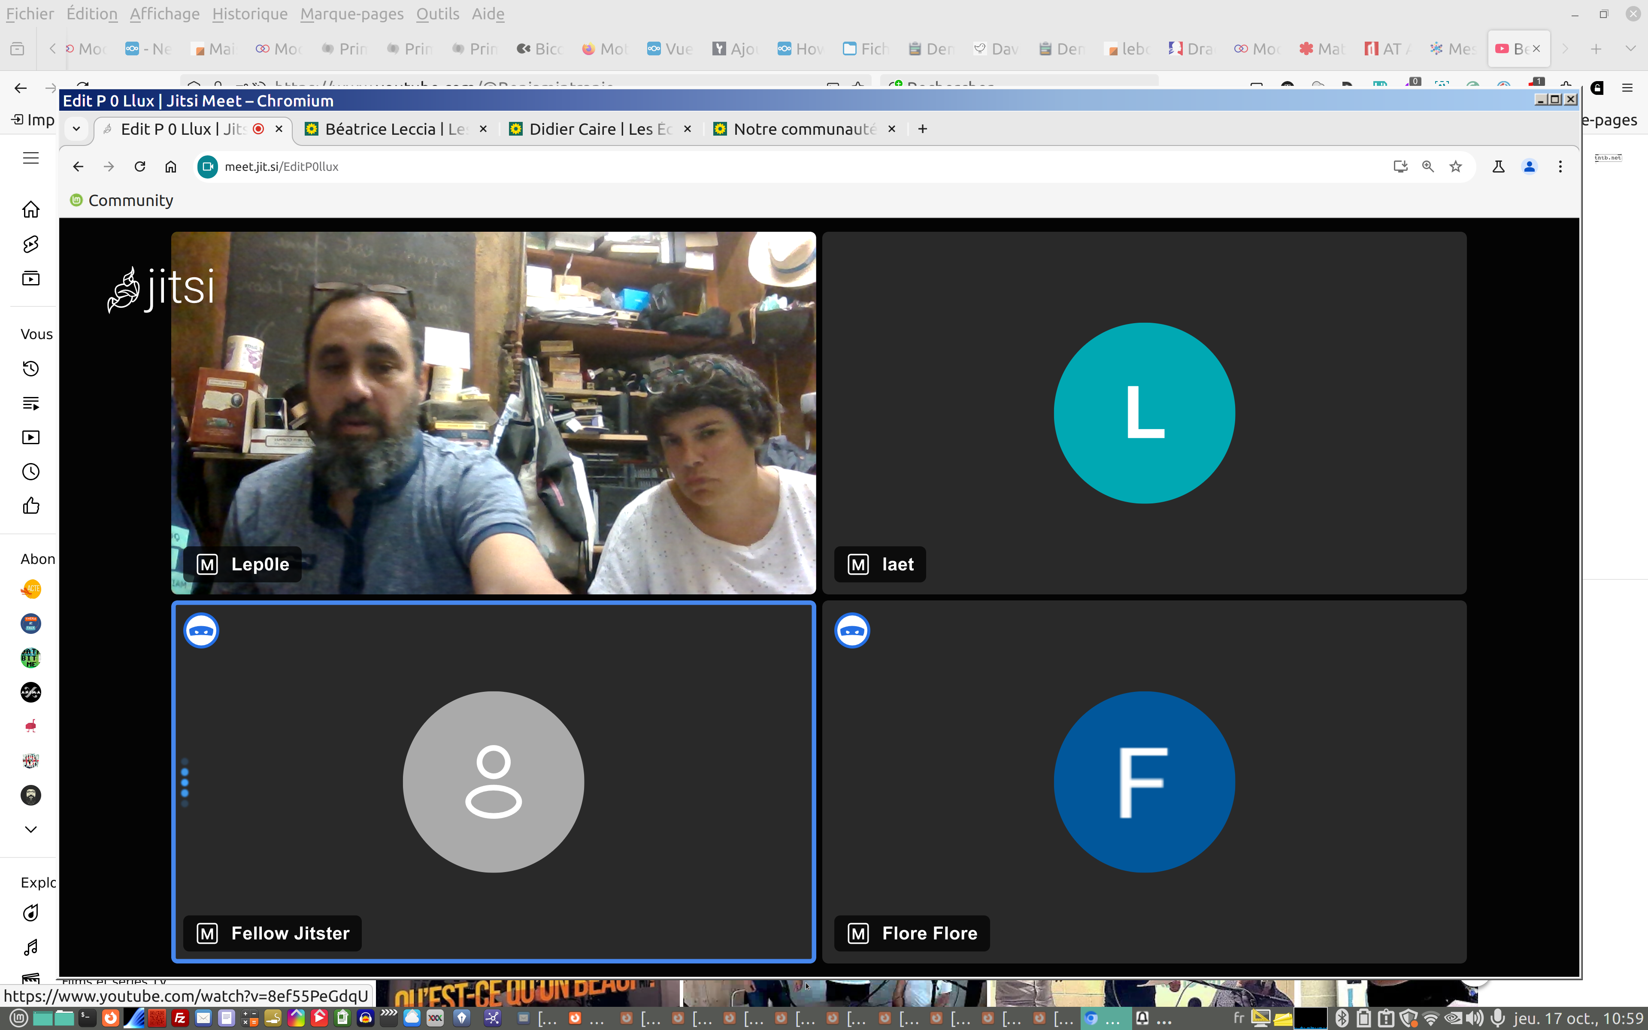The image size is (1648, 1030).
Task: Click the Chromium home button icon
Action: [171, 167]
